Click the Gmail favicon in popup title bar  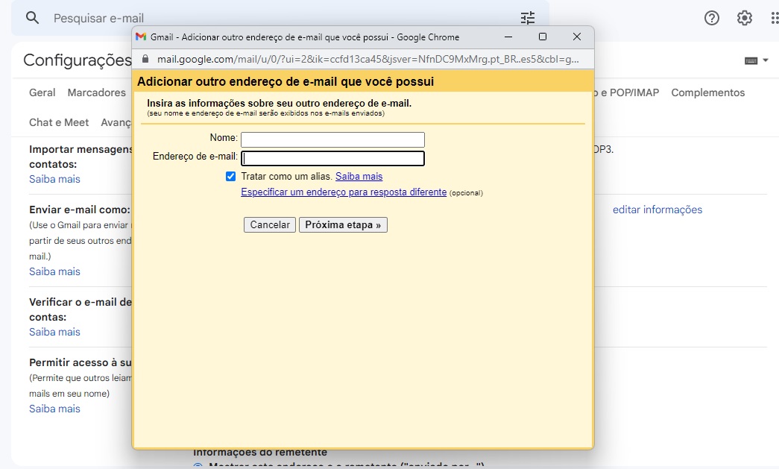pyautogui.click(x=141, y=37)
